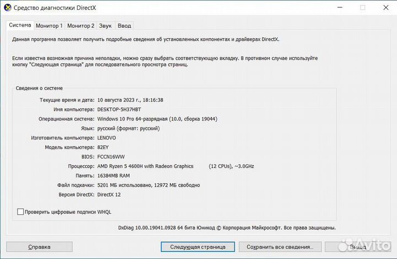
Task: Click the DirectX icon in the title bar
Action: (8, 8)
